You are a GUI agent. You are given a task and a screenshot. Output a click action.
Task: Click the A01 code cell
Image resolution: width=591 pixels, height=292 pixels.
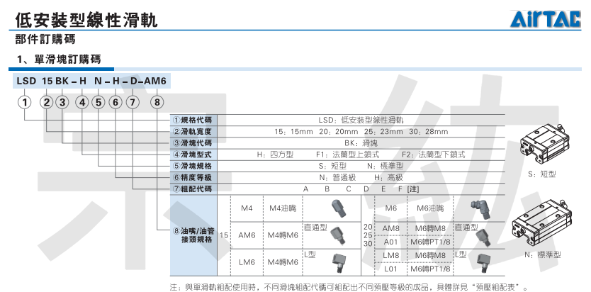click(391, 242)
